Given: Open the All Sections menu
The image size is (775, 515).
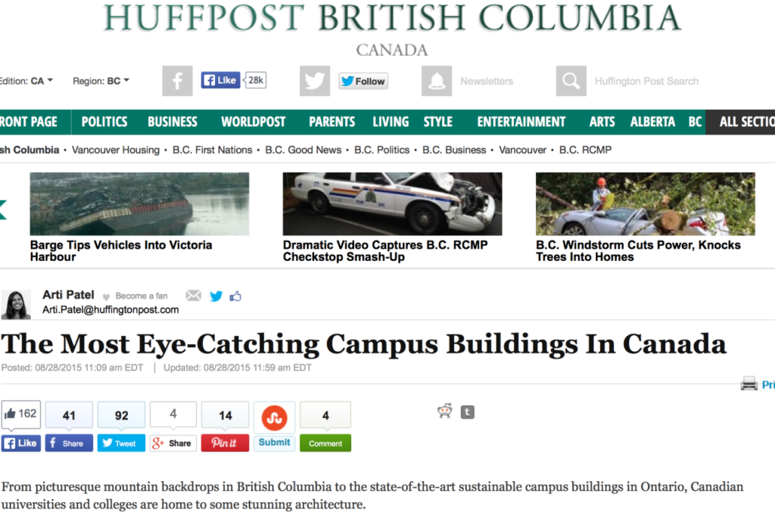Looking at the screenshot, I should point(740,122).
